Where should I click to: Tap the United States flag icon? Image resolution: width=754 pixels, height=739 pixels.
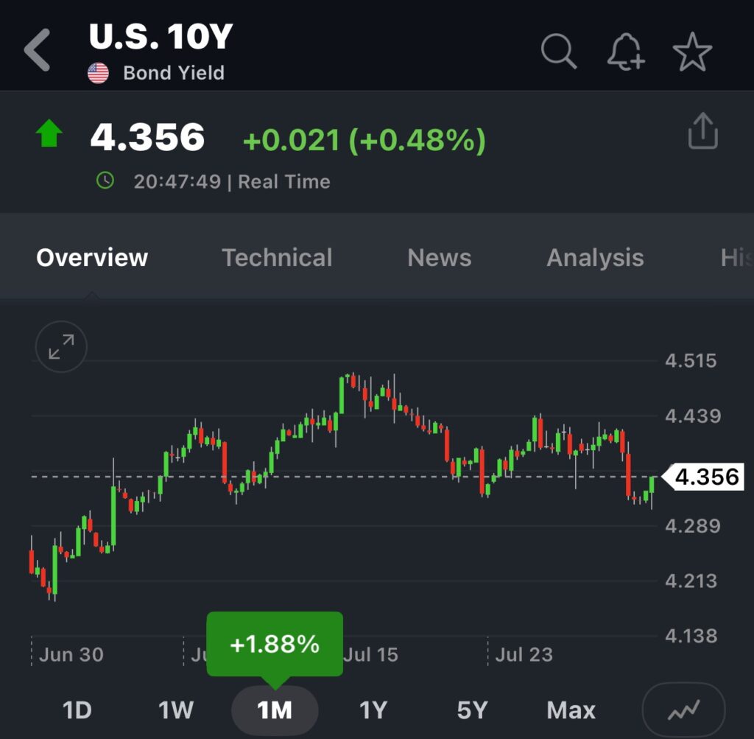(98, 73)
